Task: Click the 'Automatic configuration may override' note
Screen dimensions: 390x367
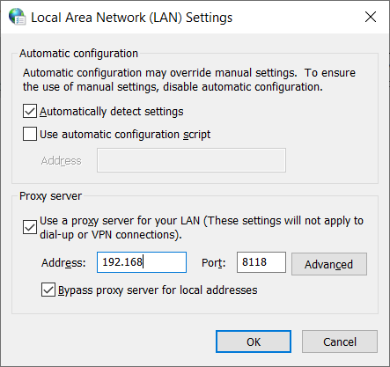Action: (x=189, y=79)
